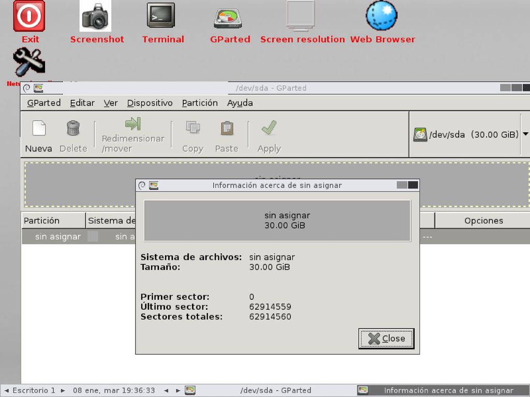
Task: Open the Ayuda menu
Action: [x=240, y=103]
